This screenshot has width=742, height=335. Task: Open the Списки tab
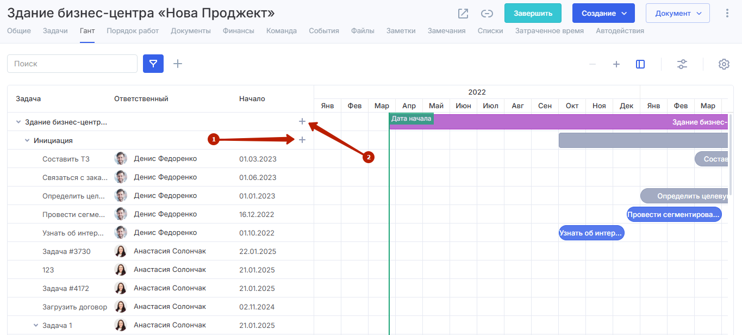pyautogui.click(x=490, y=31)
